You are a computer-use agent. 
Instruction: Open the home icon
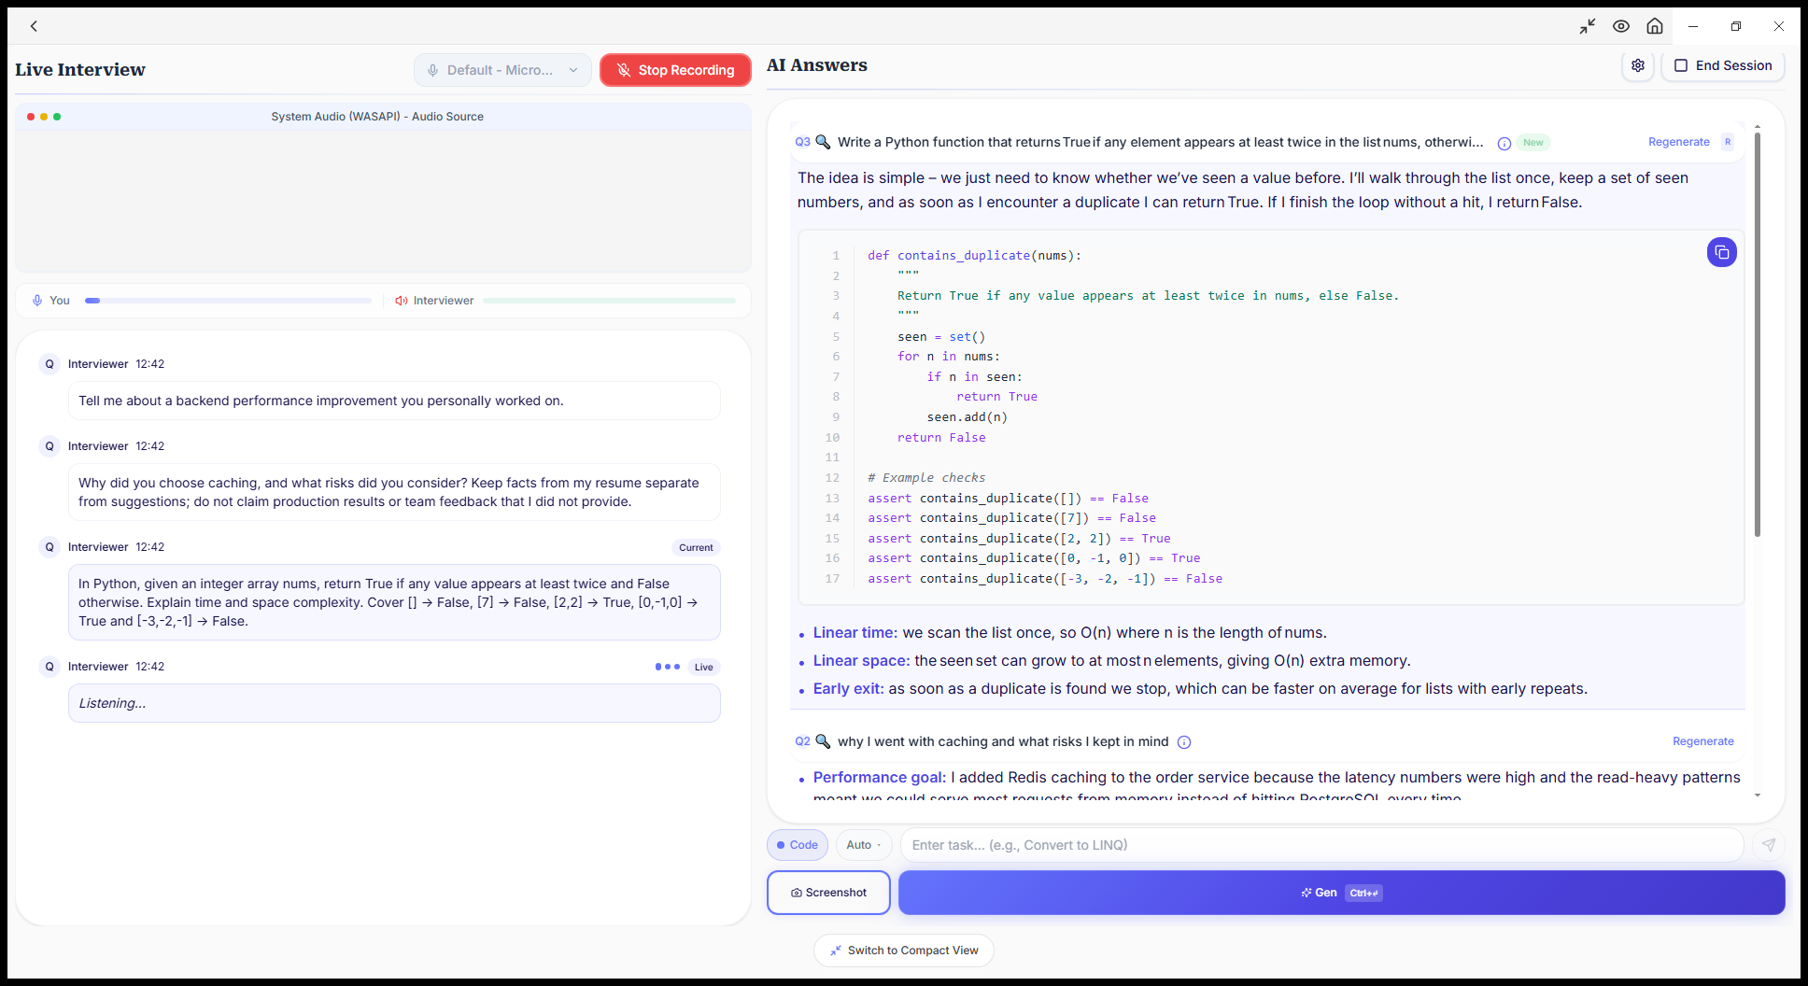click(1655, 26)
